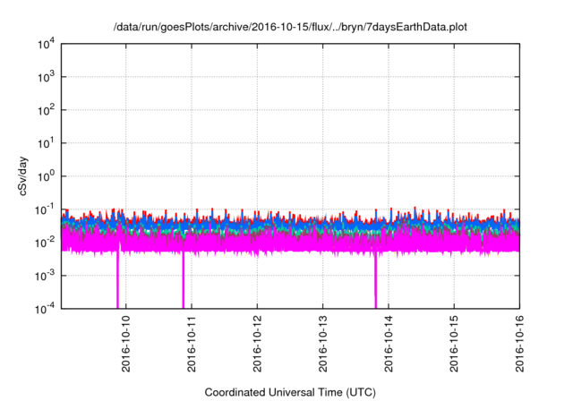
Task: Select the 10^-2 y-axis tick label
Action: (x=46, y=243)
